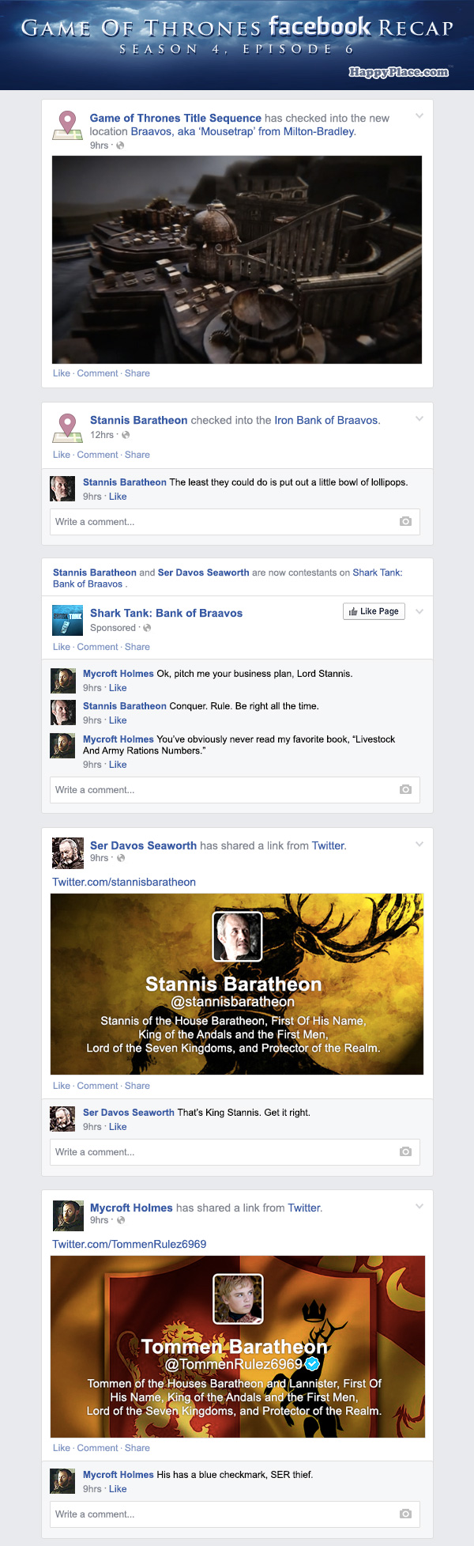
Task: Click map pin icon on Title Sequence check-in
Action: 68,125
